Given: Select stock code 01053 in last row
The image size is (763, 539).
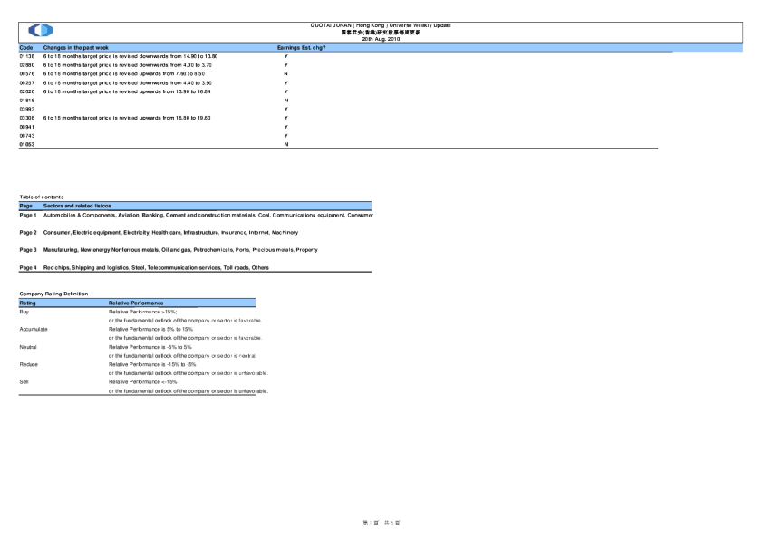Looking at the screenshot, I should pos(26,144).
